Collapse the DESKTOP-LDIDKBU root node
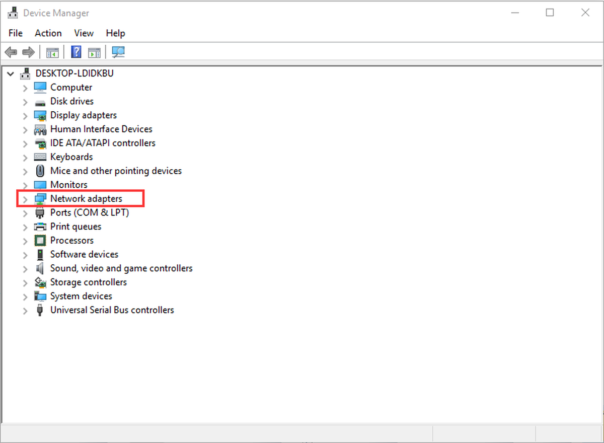Viewport: 604px width, 443px height. point(11,73)
